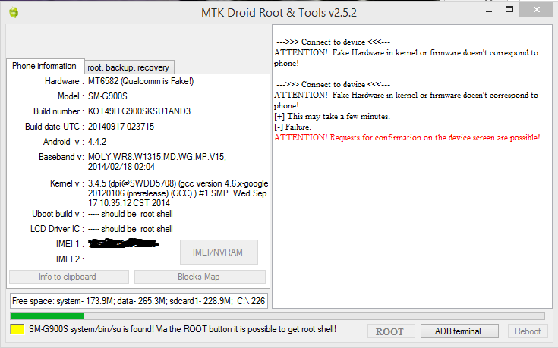Click the Info to clipboard button
The image size is (558, 348).
tap(68, 277)
